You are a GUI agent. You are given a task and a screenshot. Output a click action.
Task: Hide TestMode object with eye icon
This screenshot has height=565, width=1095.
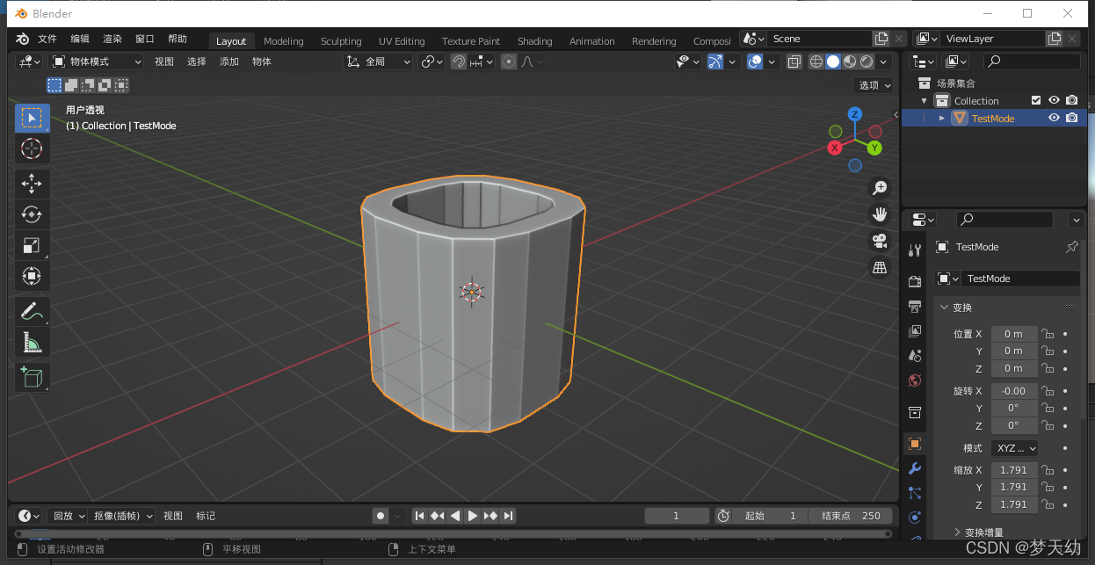point(1054,119)
